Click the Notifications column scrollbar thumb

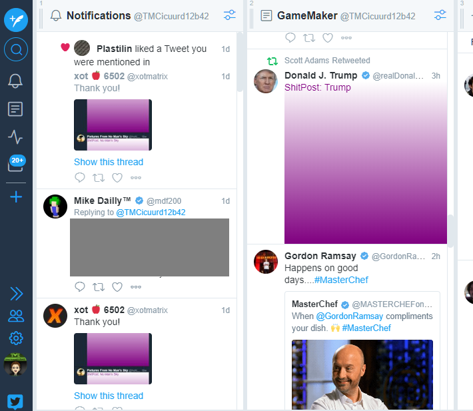pyautogui.click(x=240, y=62)
